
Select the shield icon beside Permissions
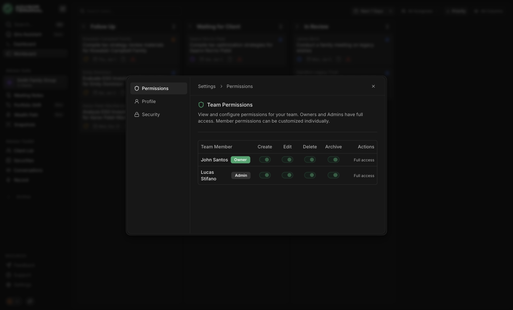tap(137, 88)
